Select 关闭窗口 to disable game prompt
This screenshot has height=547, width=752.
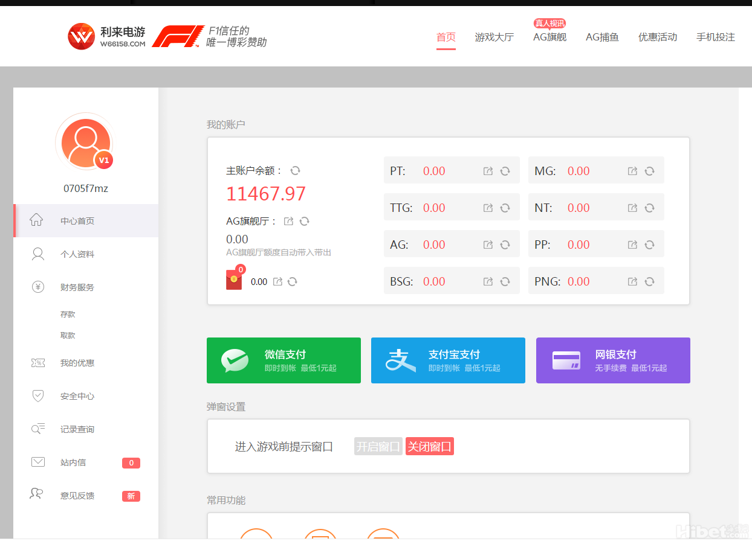click(429, 447)
